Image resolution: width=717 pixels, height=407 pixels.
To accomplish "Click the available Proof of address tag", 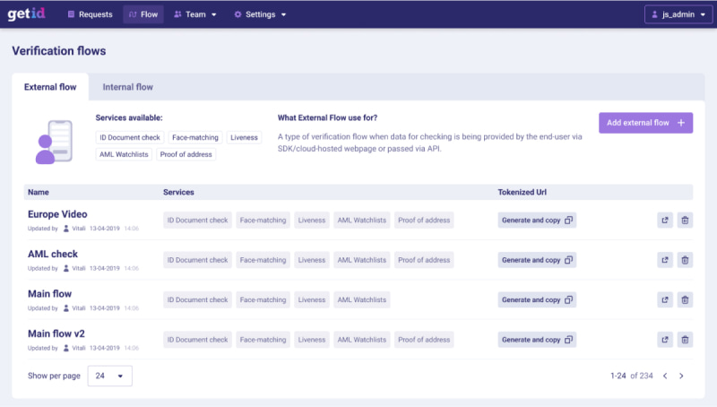I will click(x=186, y=154).
